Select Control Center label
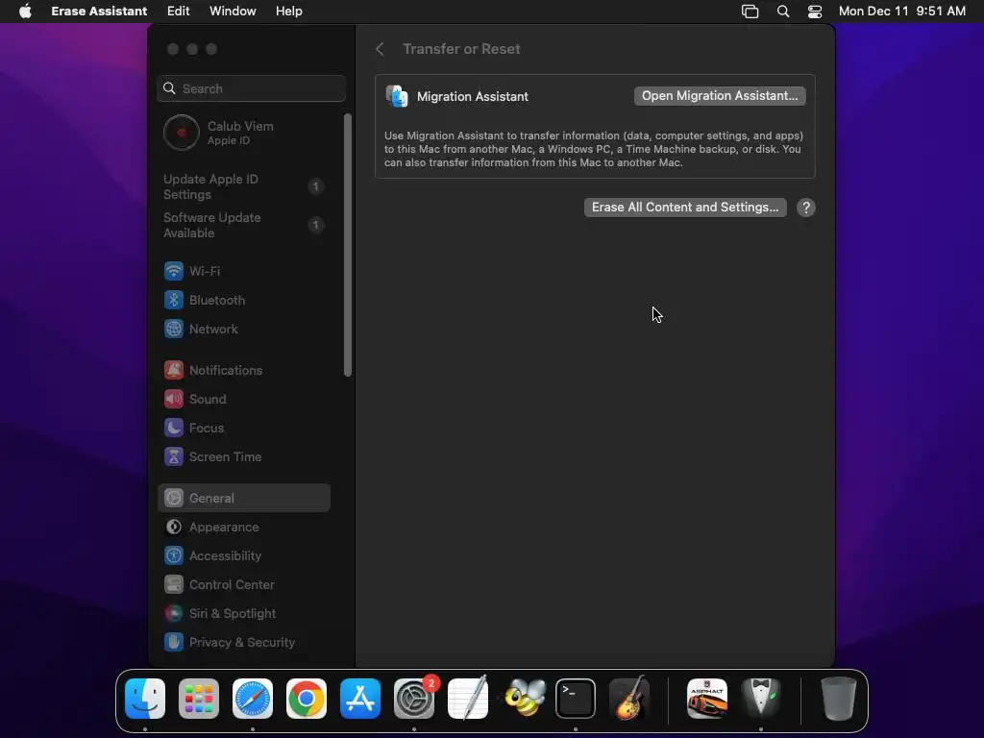 pos(232,585)
